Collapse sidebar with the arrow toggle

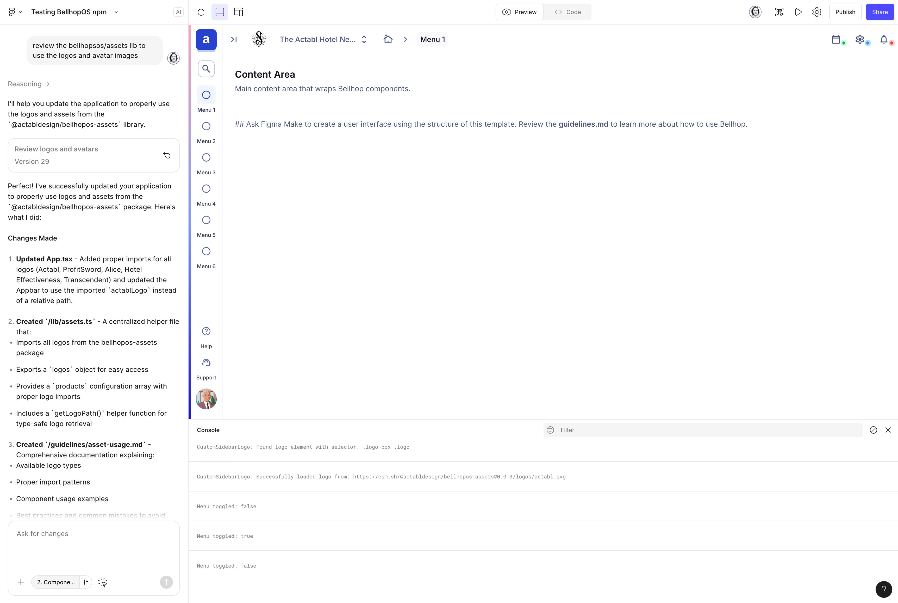click(x=234, y=39)
